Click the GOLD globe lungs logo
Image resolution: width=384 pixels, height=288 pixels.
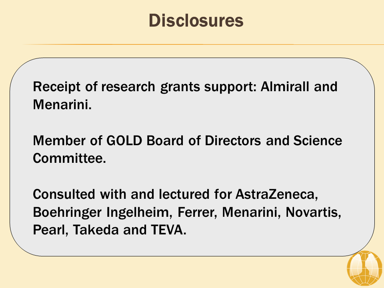pos(365,268)
